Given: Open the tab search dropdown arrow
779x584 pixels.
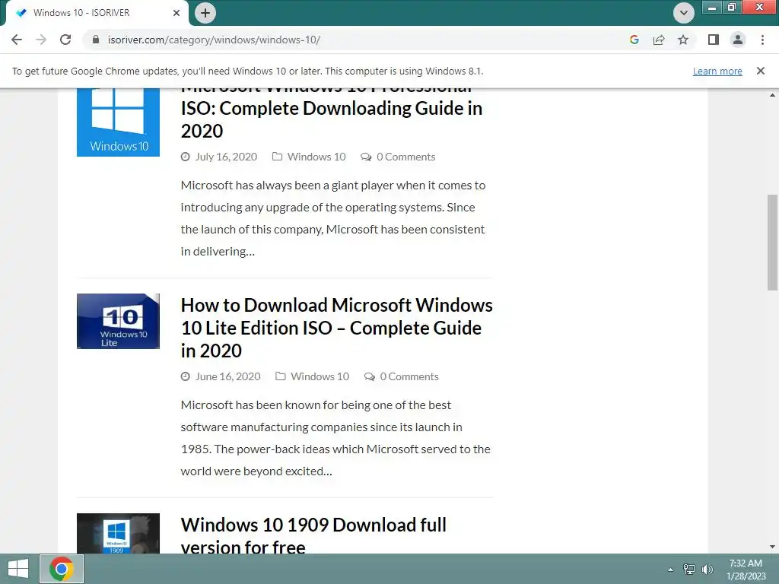Looking at the screenshot, I should (684, 13).
